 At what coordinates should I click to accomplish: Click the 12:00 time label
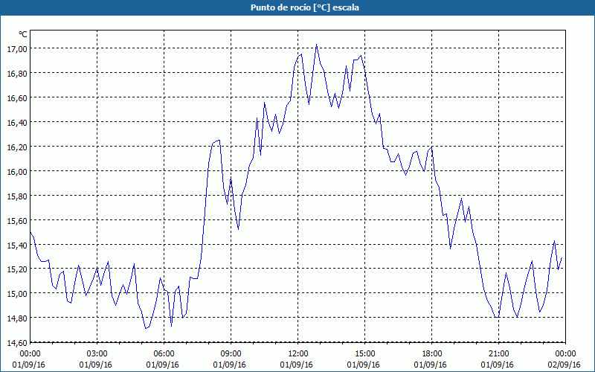point(298,354)
